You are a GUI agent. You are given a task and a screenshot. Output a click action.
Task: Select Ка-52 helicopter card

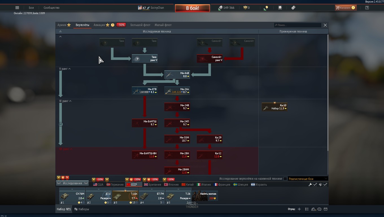pos(210,155)
